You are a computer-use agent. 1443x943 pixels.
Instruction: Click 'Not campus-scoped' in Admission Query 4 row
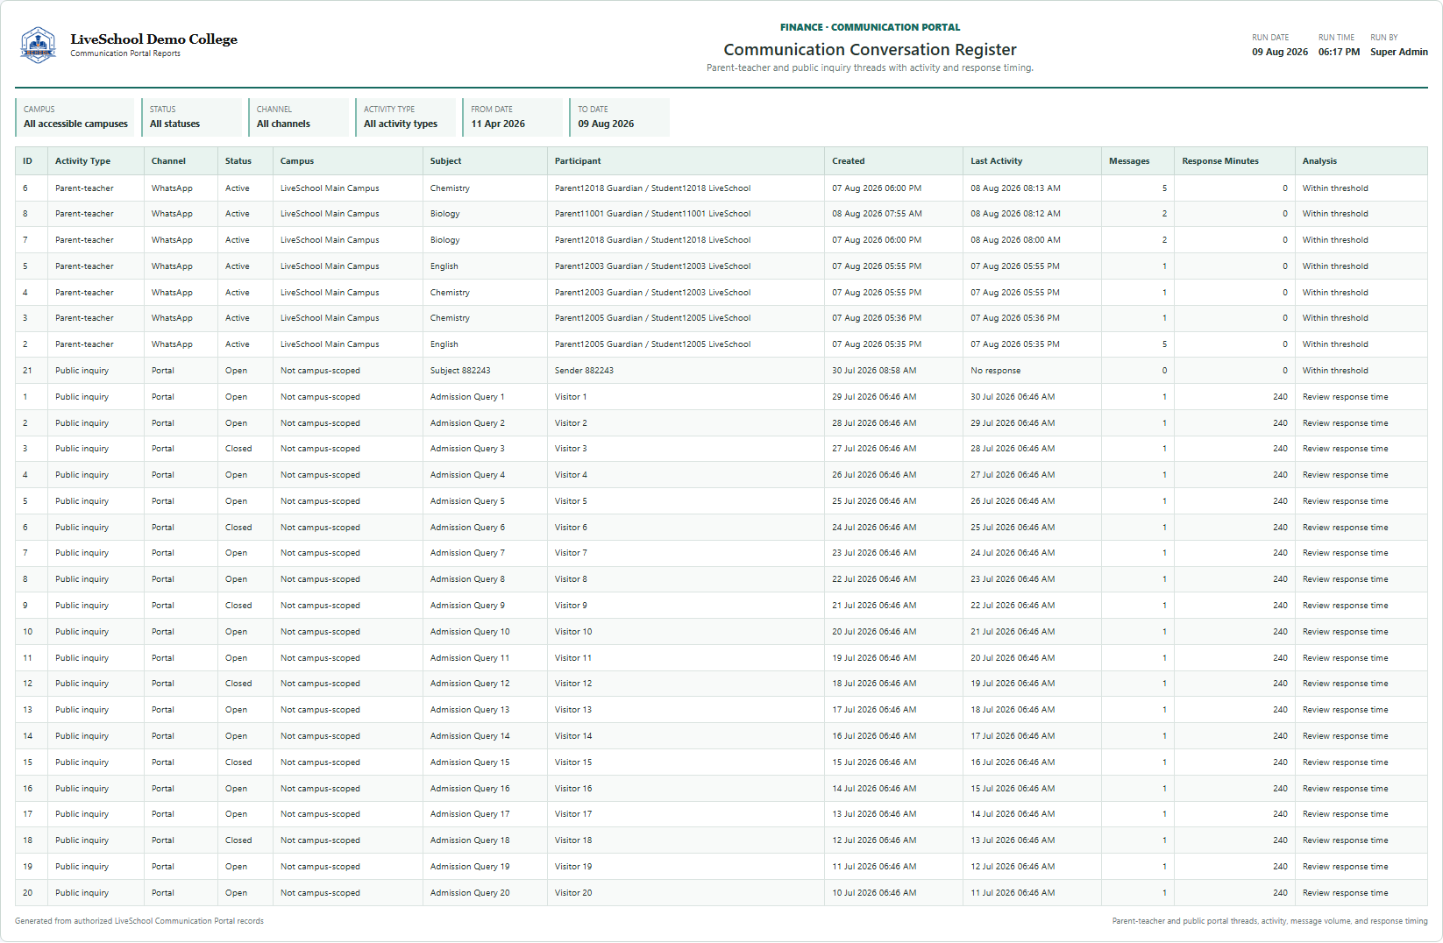[x=320, y=475]
